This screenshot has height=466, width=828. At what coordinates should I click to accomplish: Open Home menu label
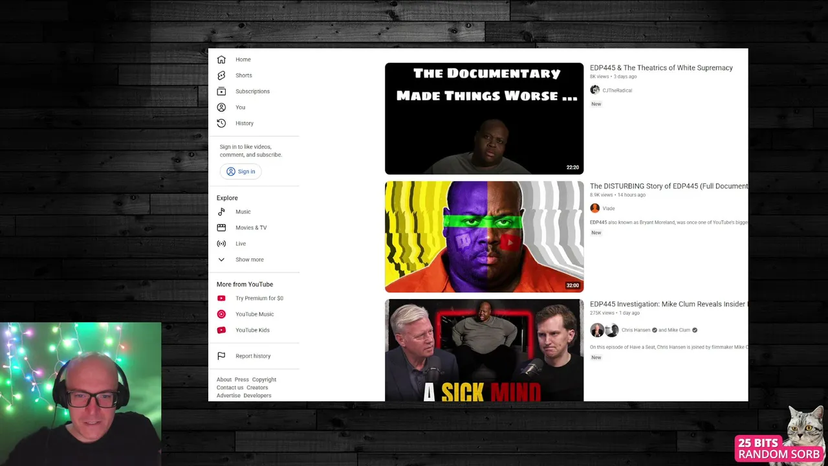(243, 60)
